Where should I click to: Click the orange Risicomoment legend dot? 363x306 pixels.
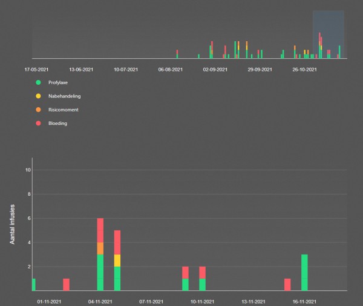coord(39,110)
